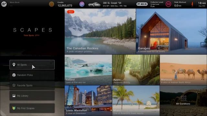The width and height of the screenshot is (207, 116).
Task: Open the All Spots menu item
Action: click(32, 65)
